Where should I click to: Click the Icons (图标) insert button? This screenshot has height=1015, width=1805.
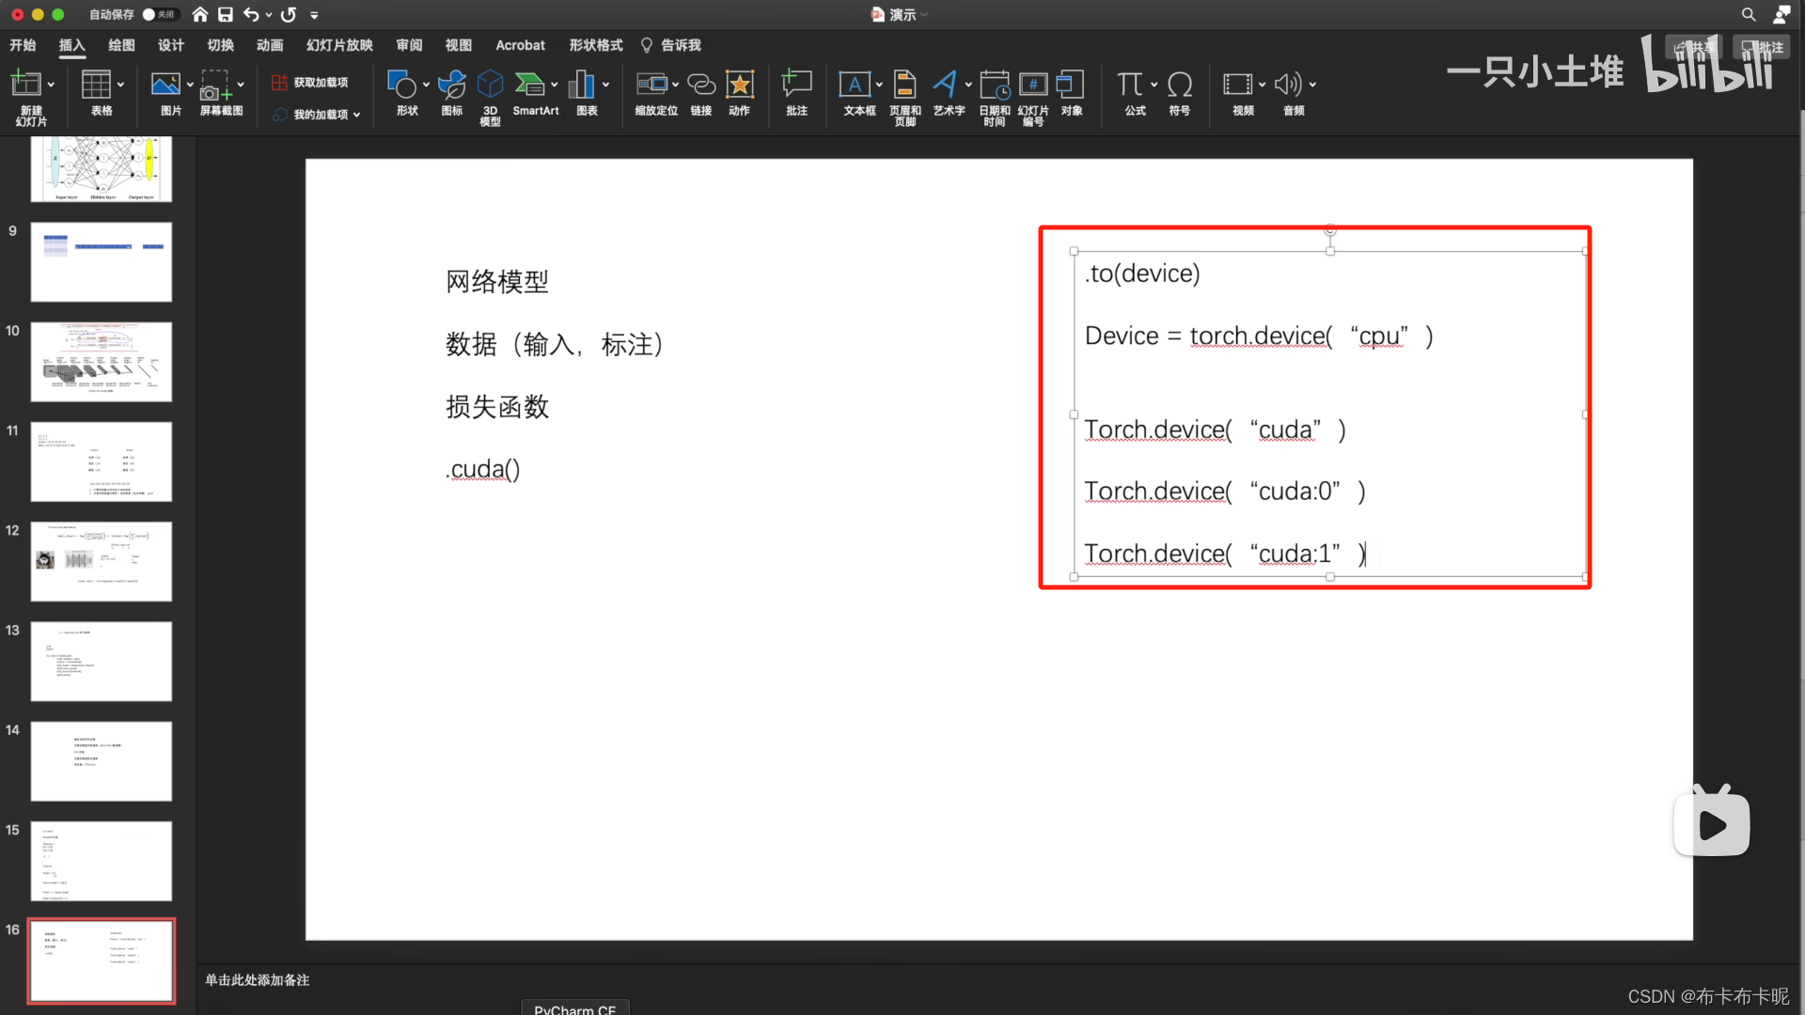coord(452,85)
